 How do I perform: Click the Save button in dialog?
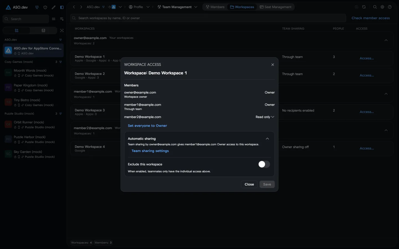[x=267, y=184]
